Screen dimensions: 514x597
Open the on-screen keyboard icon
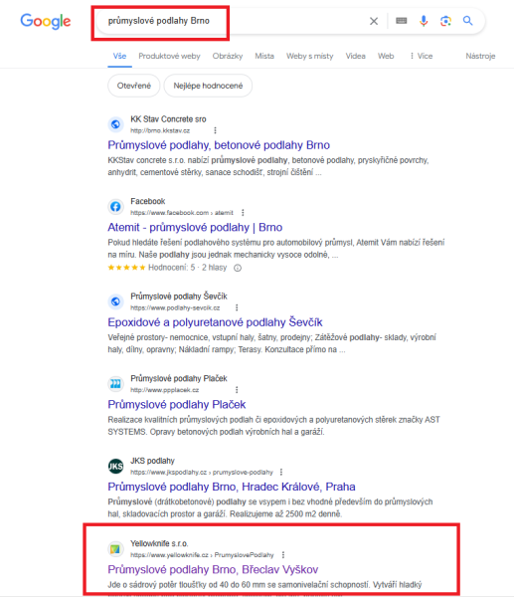[x=401, y=21]
